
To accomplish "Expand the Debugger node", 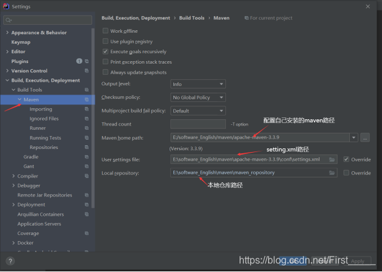I will tap(14, 185).
